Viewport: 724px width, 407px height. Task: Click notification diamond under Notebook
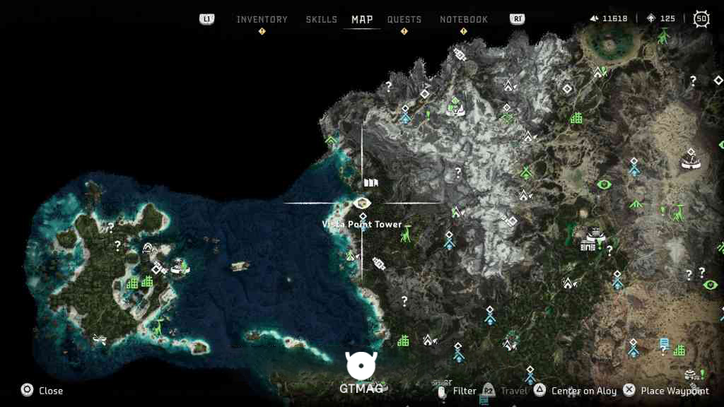(464, 31)
